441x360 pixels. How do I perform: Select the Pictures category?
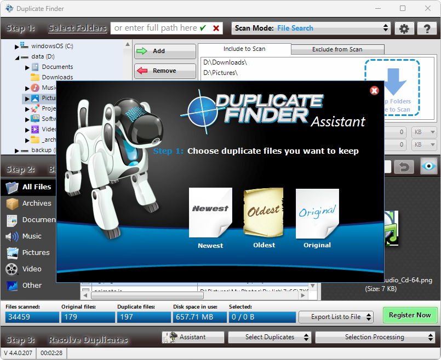pos(28,253)
